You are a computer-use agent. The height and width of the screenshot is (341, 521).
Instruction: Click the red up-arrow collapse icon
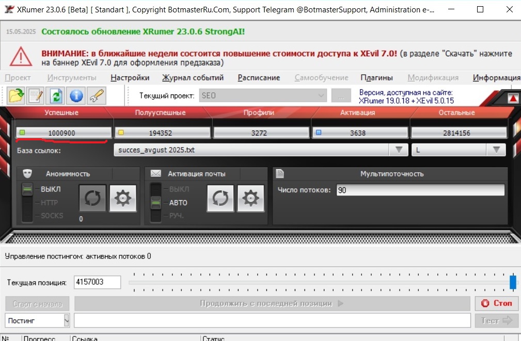[x=513, y=98]
